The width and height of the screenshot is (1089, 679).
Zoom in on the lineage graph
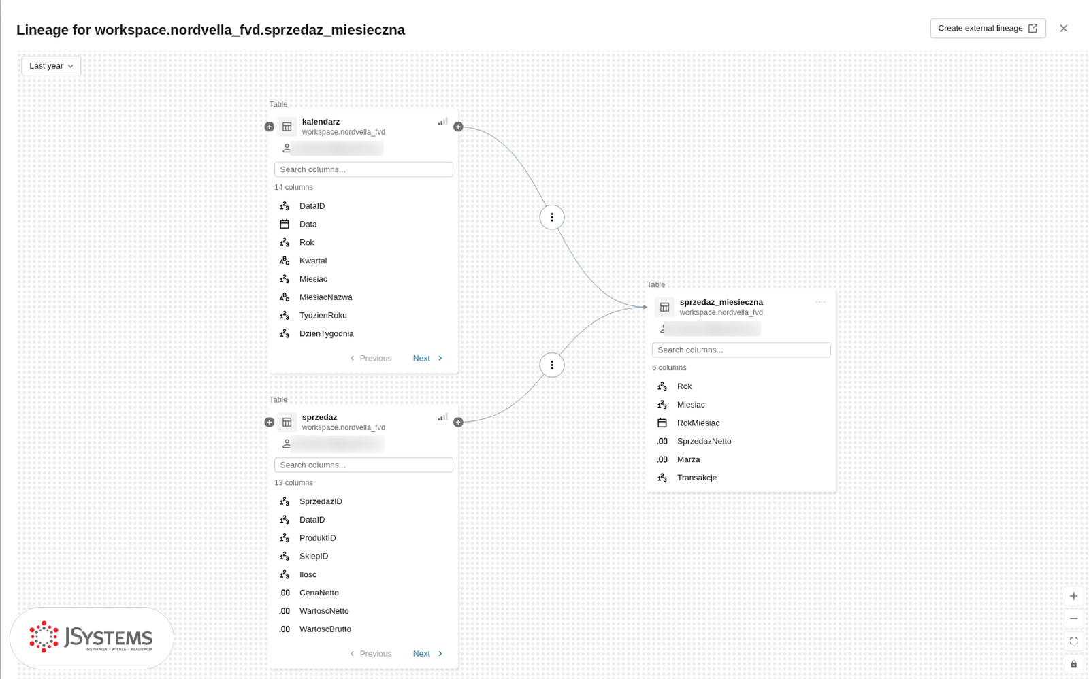click(x=1073, y=596)
